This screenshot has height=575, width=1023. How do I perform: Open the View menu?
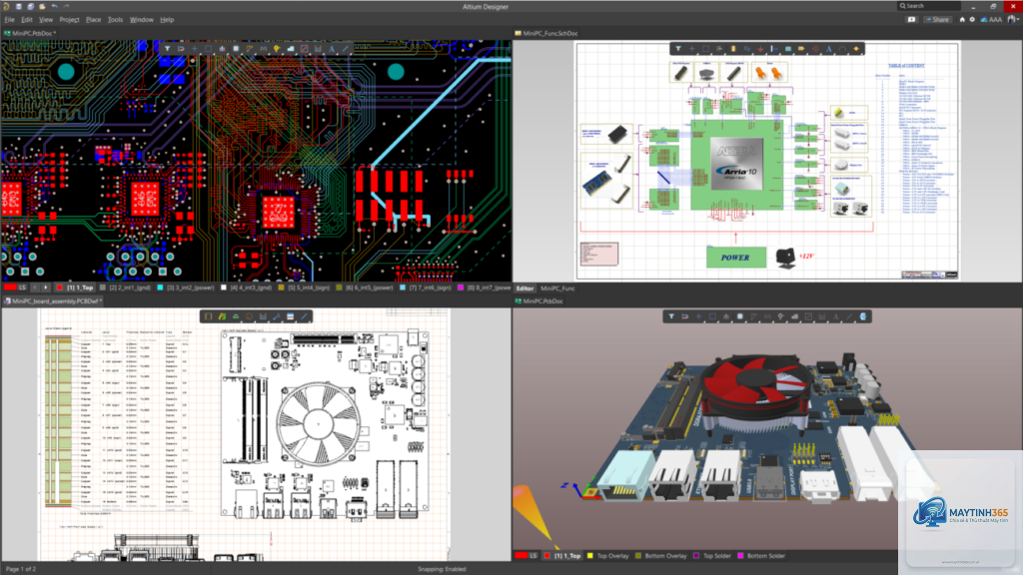(46, 20)
